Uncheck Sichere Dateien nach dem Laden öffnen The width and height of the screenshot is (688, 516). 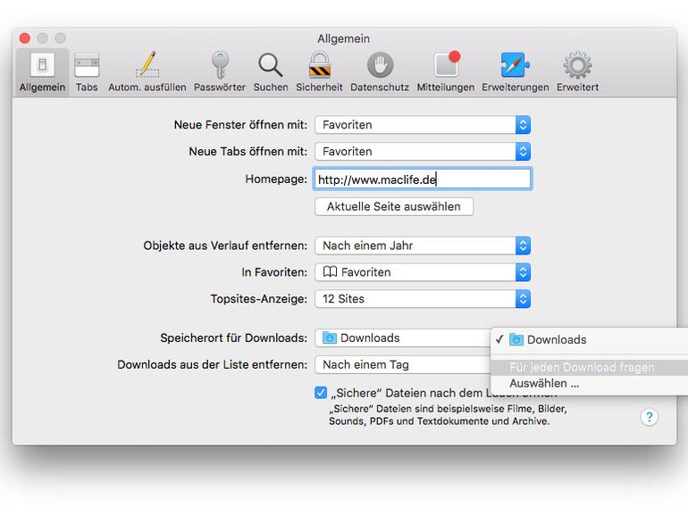pos(321,393)
